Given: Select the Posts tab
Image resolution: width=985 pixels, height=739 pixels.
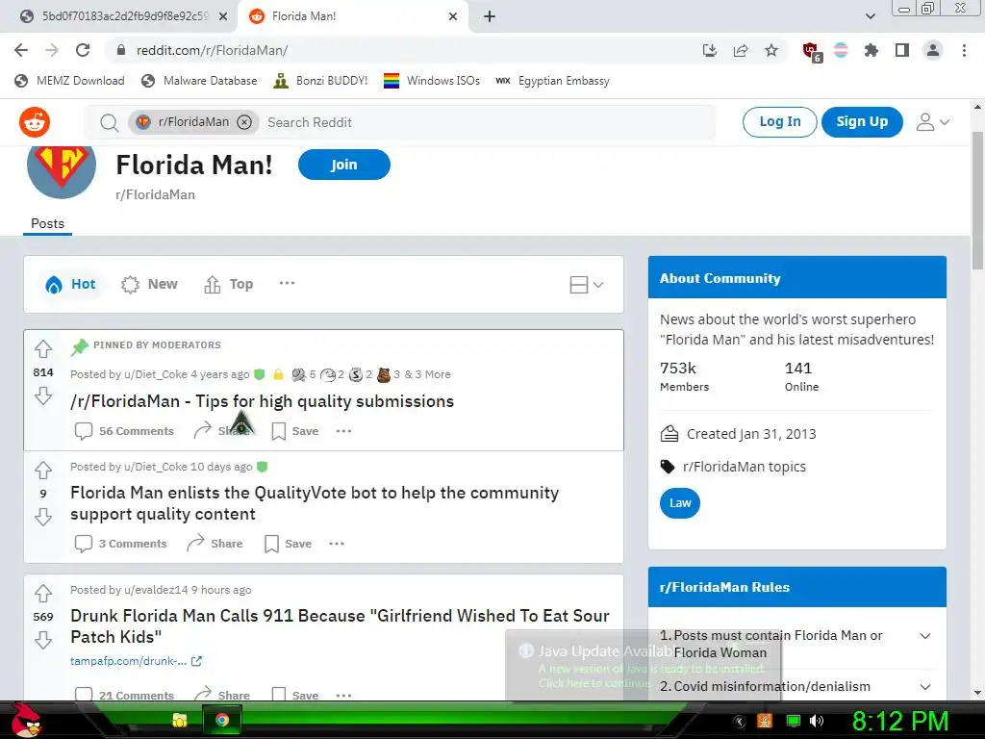Looking at the screenshot, I should [x=48, y=223].
